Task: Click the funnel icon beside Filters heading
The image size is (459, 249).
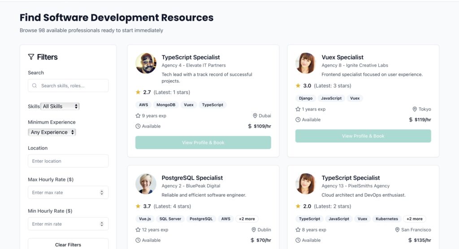Action: pos(31,57)
